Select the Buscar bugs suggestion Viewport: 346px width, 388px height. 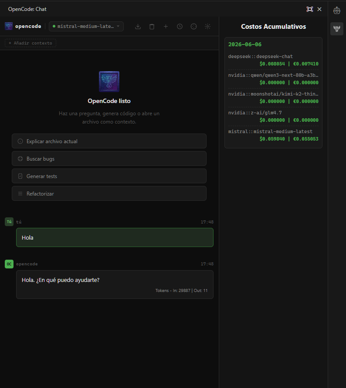tap(109, 158)
